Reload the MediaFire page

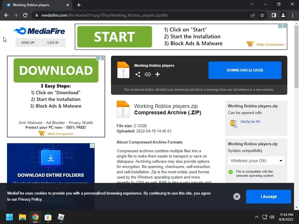click(25, 15)
